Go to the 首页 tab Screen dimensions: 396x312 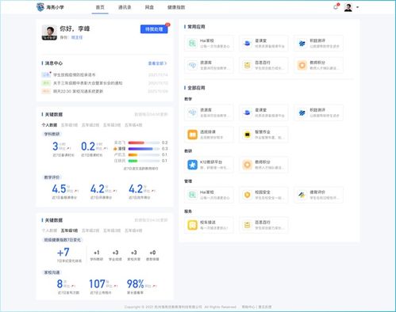pos(100,7)
